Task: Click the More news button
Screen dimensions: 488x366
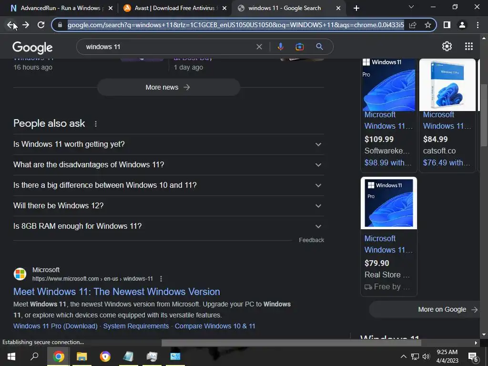Action: (x=168, y=88)
